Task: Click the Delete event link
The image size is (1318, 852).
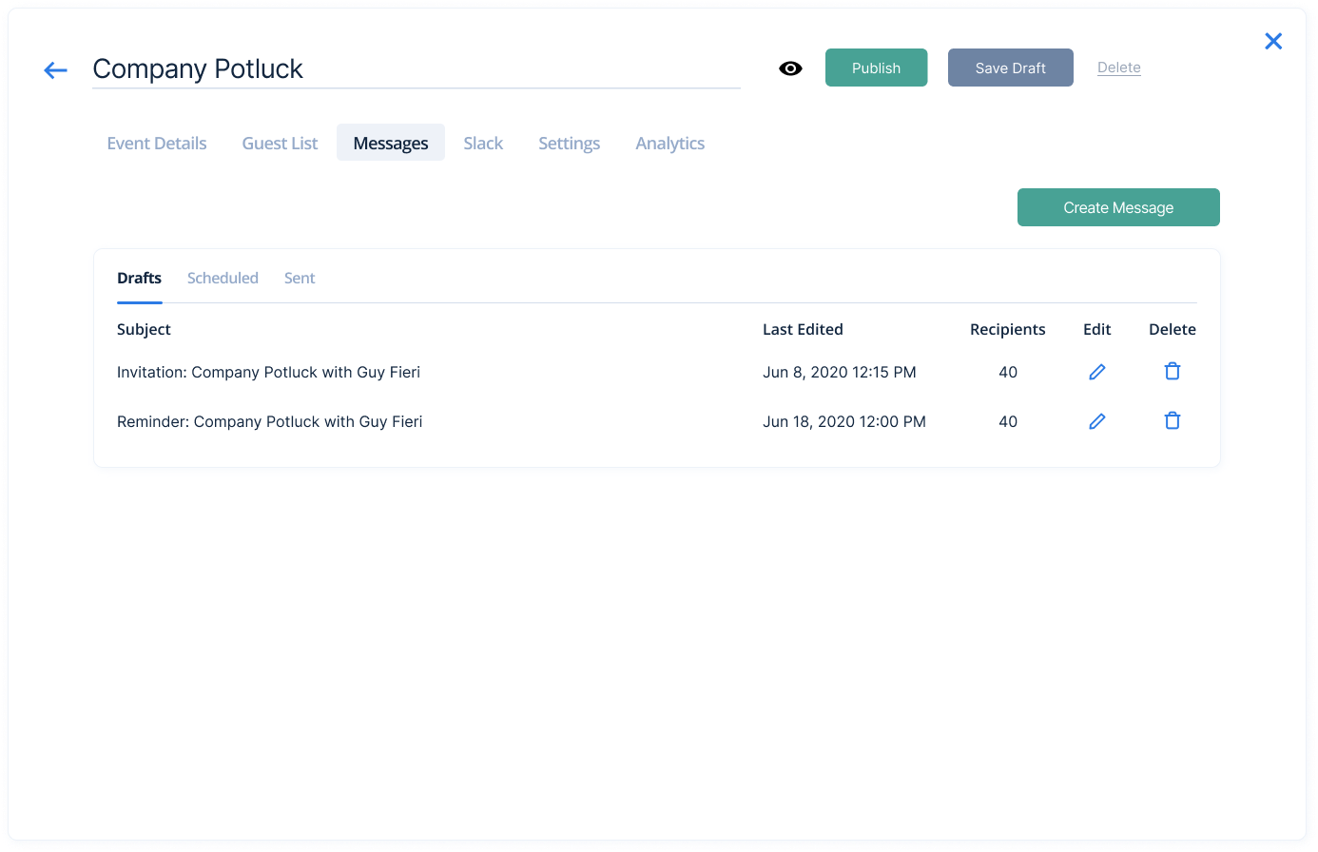Action: point(1119,68)
